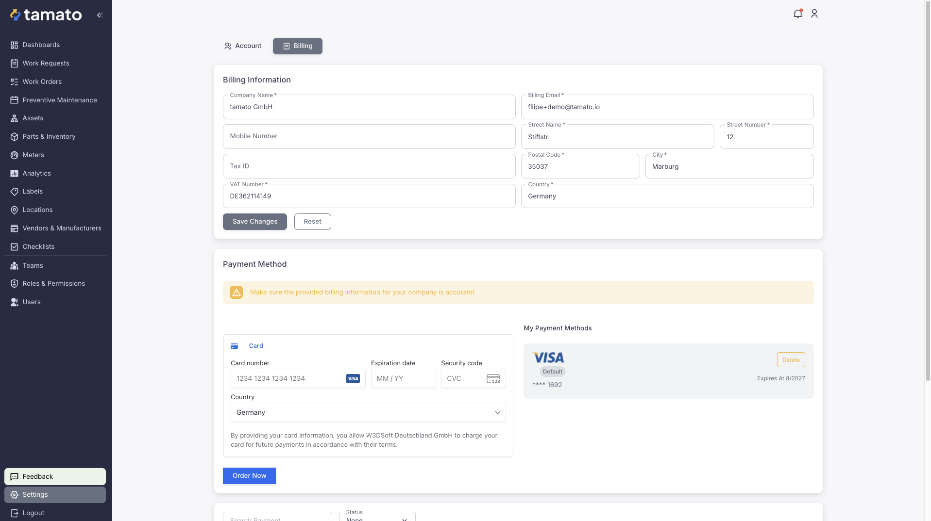This screenshot has width=931, height=521.
Task: Click the Reset button
Action: coord(312,222)
